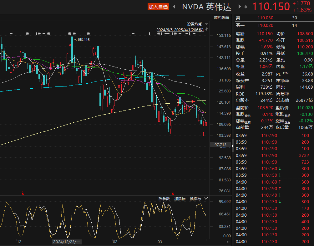Click the 2024/6/5-2025/4/1(206根) date range link
Screen dimensions: 314x246
[x=180, y=30]
